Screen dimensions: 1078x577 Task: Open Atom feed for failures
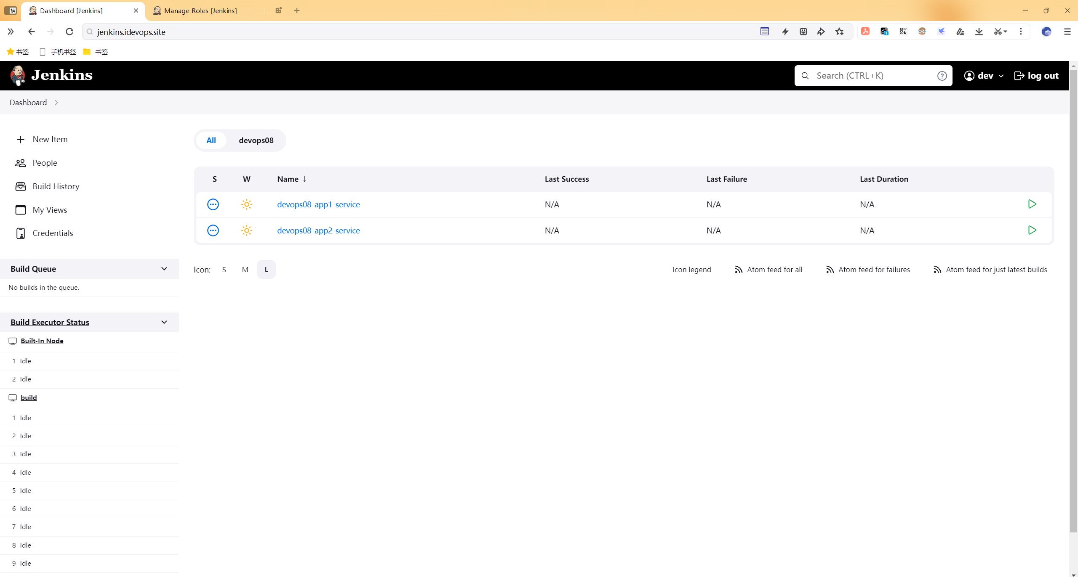click(x=868, y=270)
